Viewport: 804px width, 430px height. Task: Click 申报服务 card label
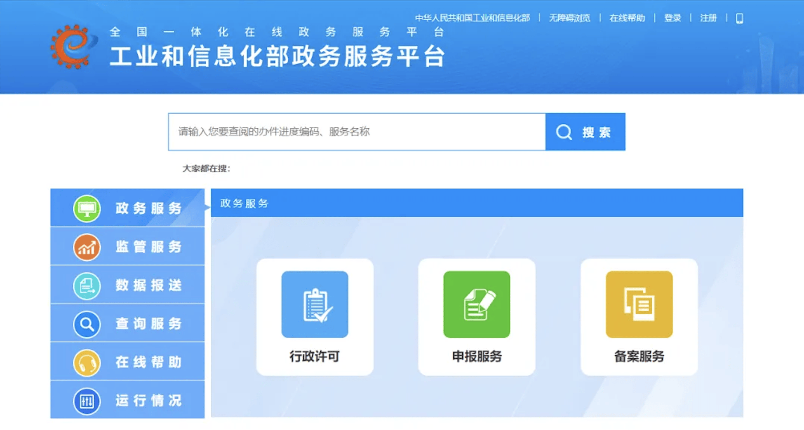pos(477,356)
